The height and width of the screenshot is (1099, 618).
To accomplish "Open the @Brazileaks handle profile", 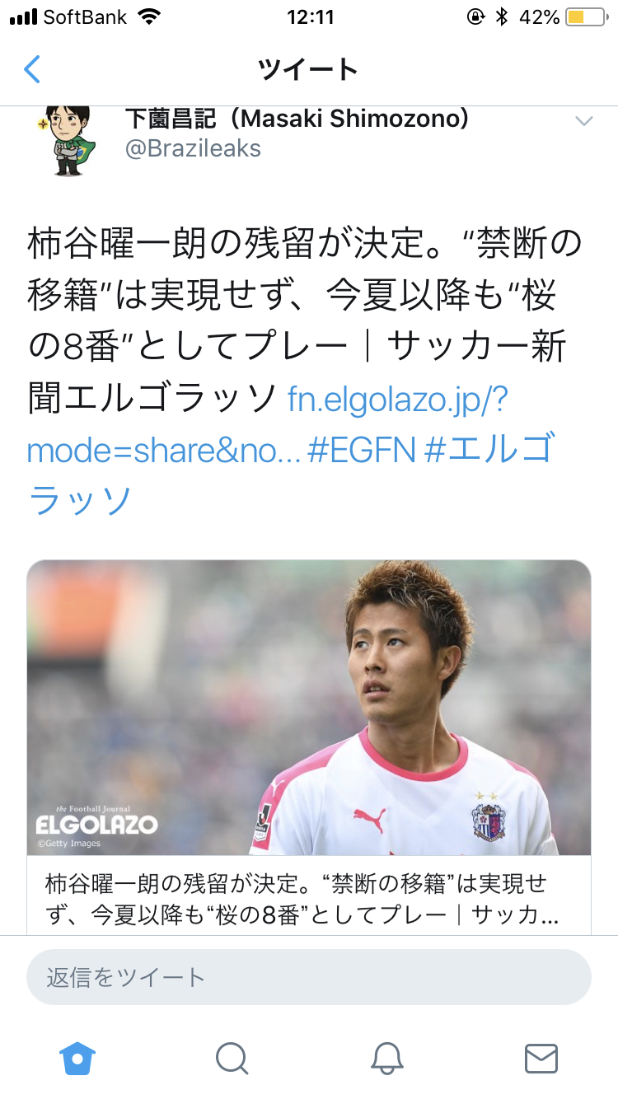I will 193,148.
